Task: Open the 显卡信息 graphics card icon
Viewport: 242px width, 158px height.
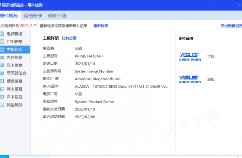Action: (2, 65)
